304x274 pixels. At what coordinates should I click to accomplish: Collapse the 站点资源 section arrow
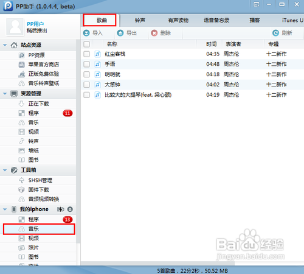pos(5,45)
